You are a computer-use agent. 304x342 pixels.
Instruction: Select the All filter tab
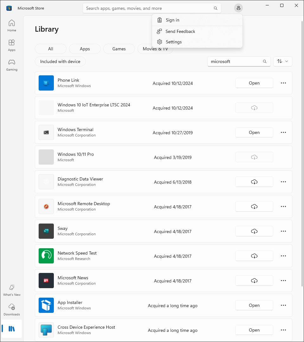tap(51, 49)
